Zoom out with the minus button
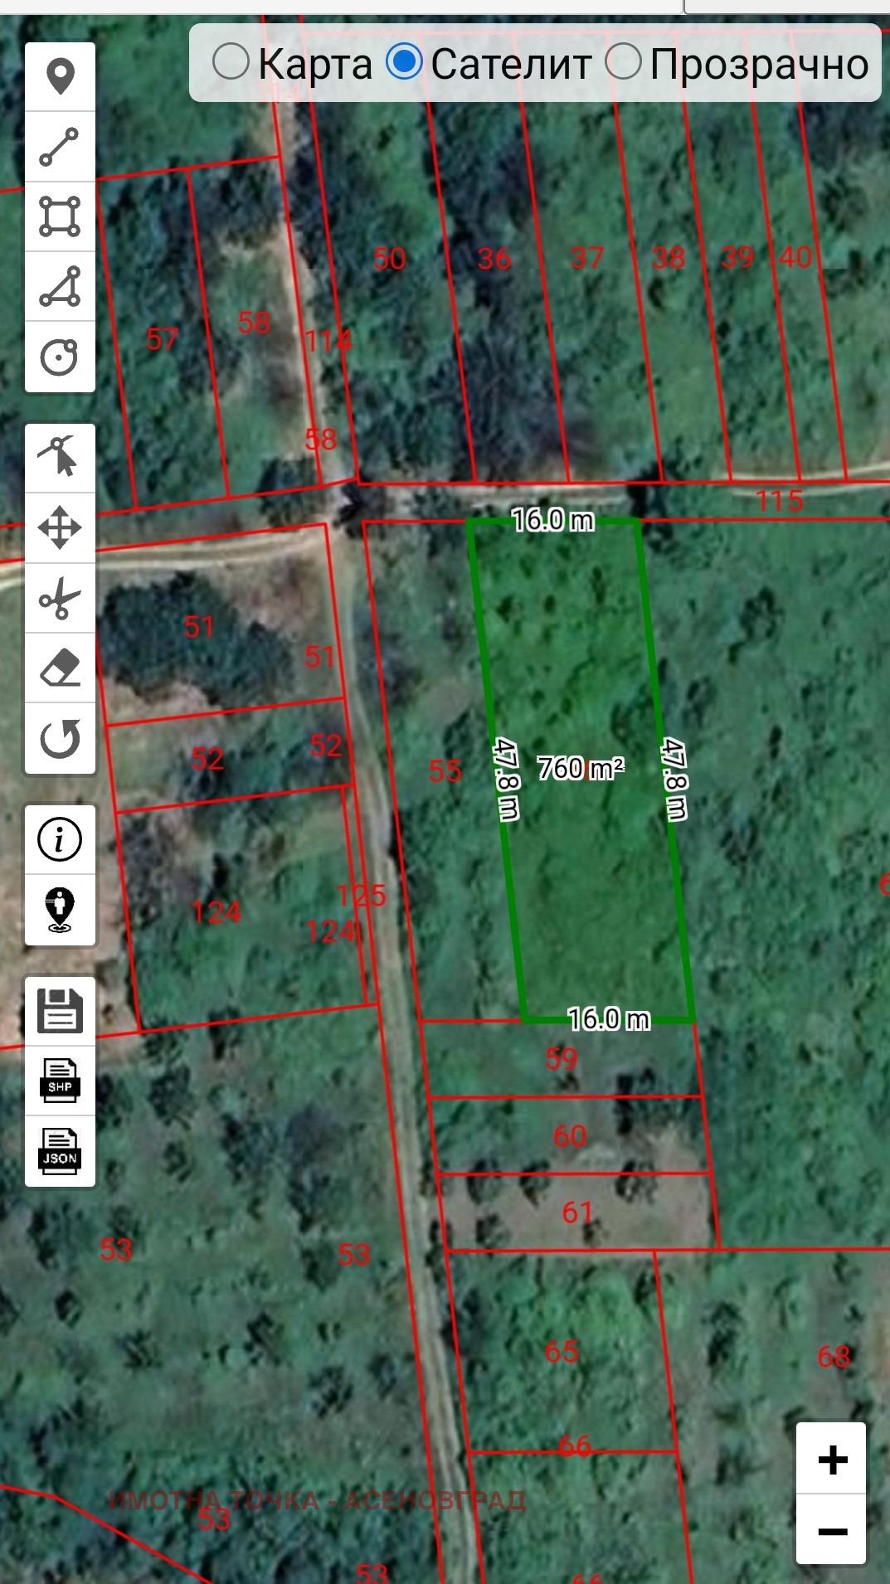890x1584 pixels. (831, 1530)
